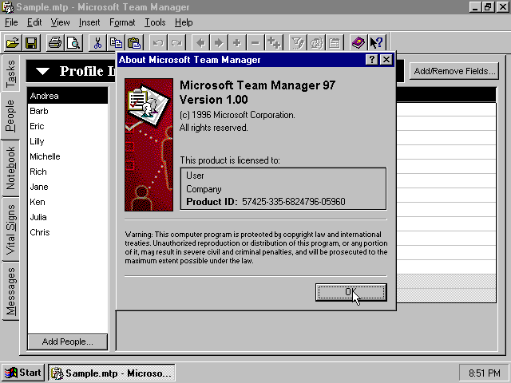
Task: Open the Edit menu
Action: pyautogui.click(x=34, y=22)
